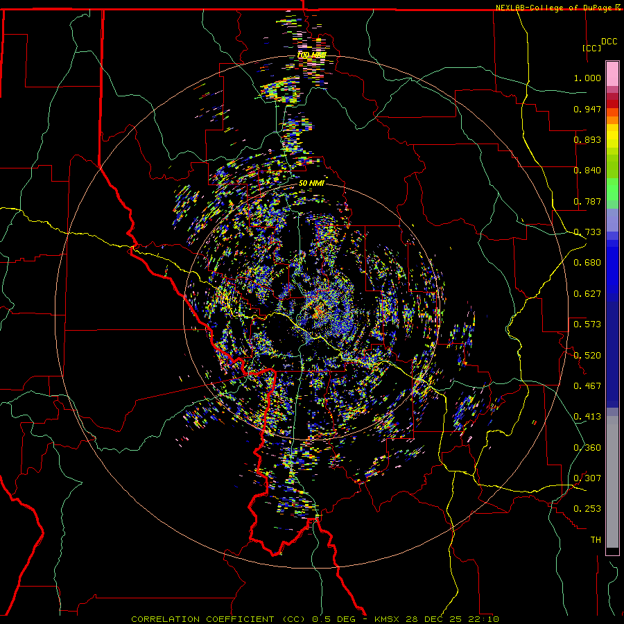Click the 0.253 scale label
The width and height of the screenshot is (624, 624).
coord(587,509)
